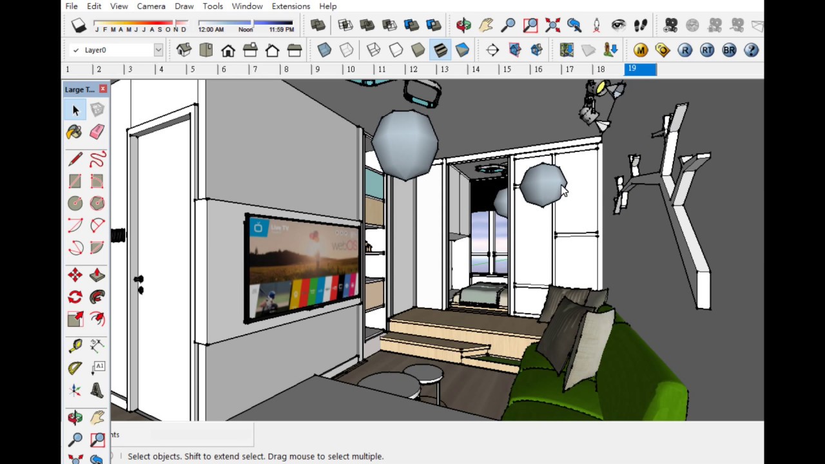Select the Look Around eye tool
825x464 pixels.
618,26
